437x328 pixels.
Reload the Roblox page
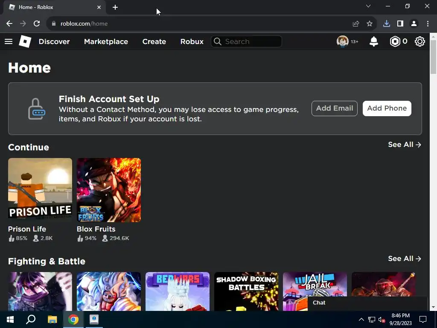[x=37, y=24]
